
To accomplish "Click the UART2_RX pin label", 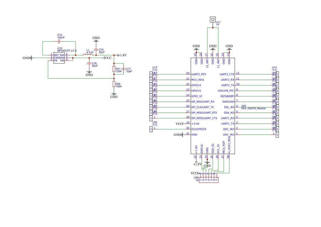I will tap(227, 80).
